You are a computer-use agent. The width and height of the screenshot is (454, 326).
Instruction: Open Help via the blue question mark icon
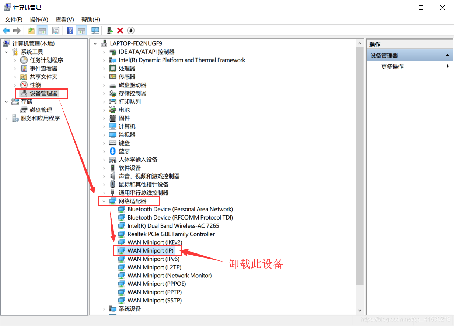[x=70, y=31]
